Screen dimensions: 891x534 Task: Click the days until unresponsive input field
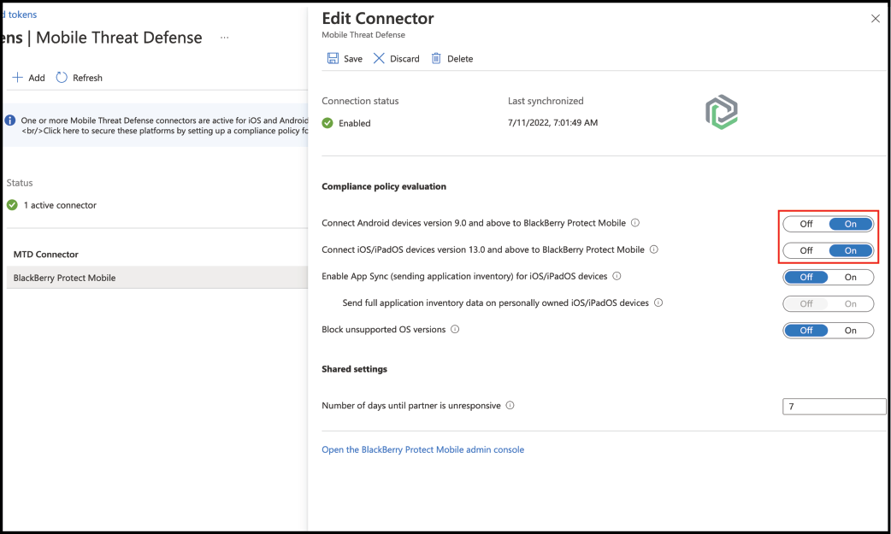(834, 407)
